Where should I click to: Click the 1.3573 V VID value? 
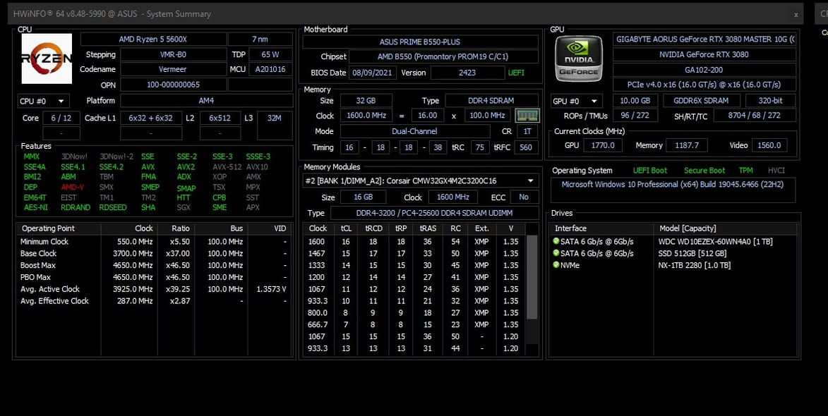(x=272, y=289)
